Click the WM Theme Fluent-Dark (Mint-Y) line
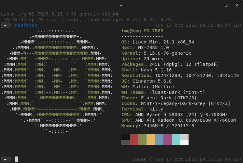The height and width of the screenshot is (163, 243). point(163,92)
